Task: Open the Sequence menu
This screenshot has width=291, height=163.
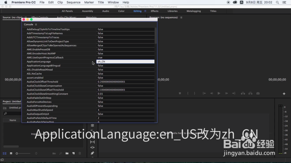Action: click(x=74, y=2)
